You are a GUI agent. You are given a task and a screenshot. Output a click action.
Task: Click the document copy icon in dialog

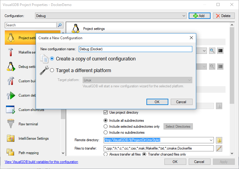pos(44,59)
